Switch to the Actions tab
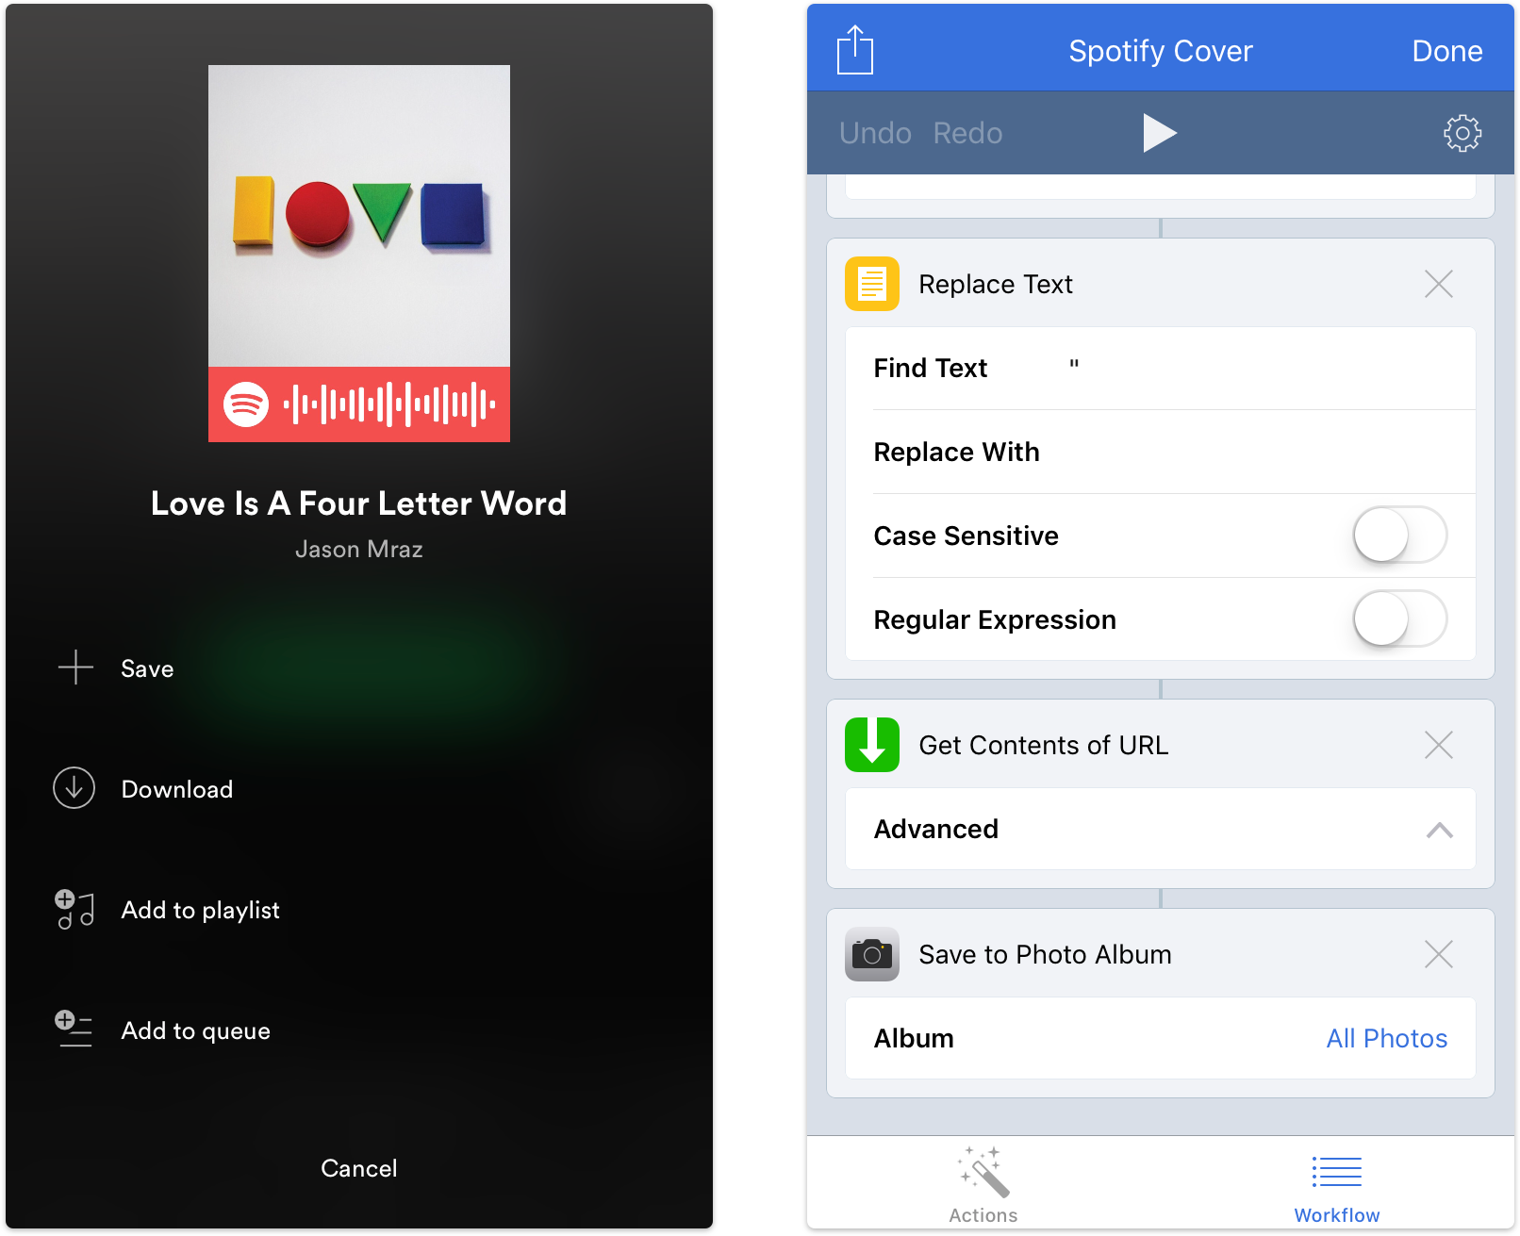This screenshot has width=1520, height=1236. tap(983, 1184)
